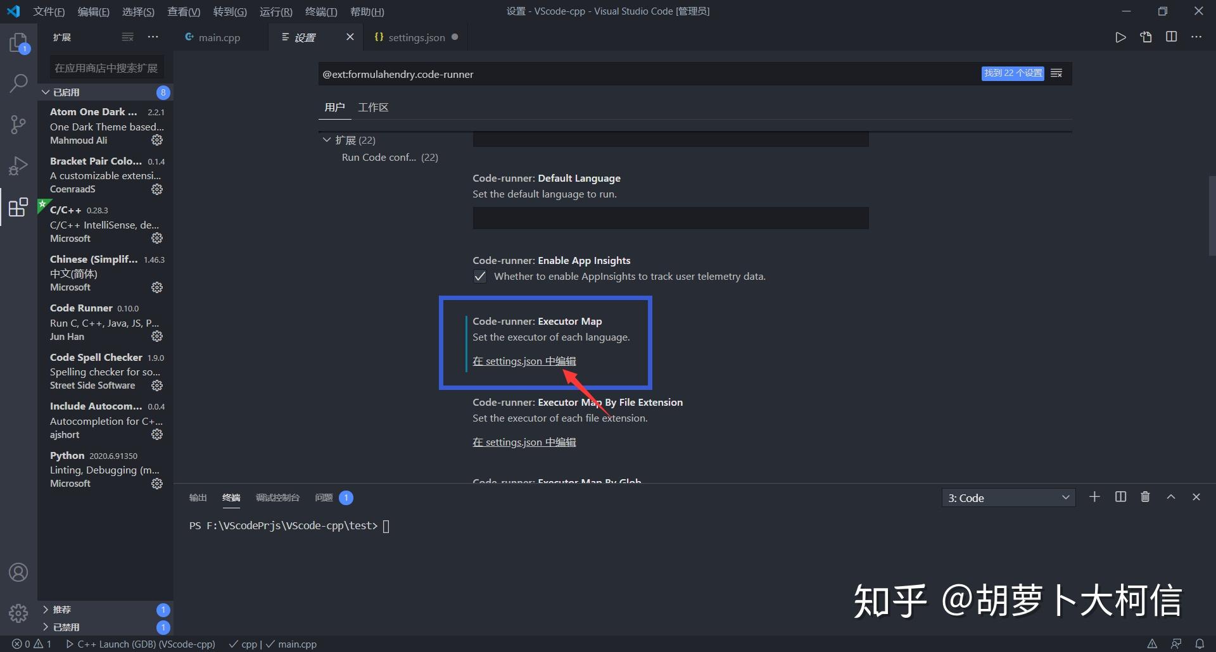Collapse the 扩展 (22) settings section
This screenshot has height=652, width=1216.
[327, 140]
